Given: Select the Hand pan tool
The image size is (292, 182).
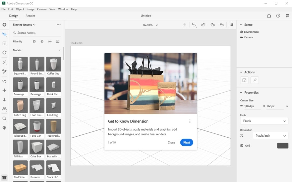Looking at the screenshot, I should (5, 128).
